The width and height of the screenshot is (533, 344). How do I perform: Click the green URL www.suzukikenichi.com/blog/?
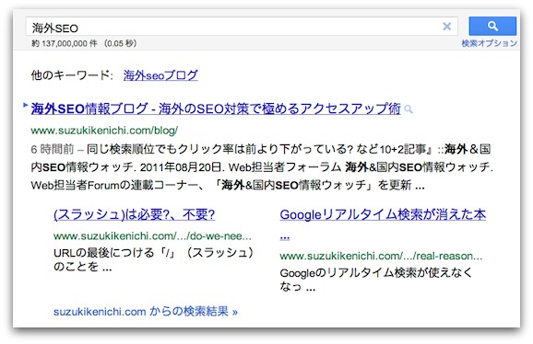pos(104,131)
